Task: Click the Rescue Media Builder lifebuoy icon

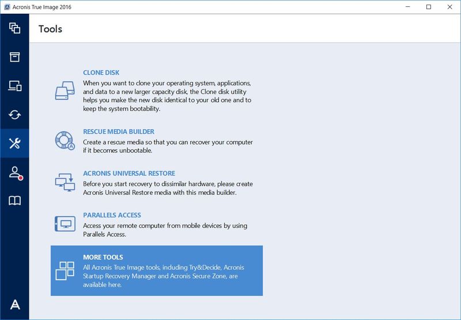Action: (65, 140)
